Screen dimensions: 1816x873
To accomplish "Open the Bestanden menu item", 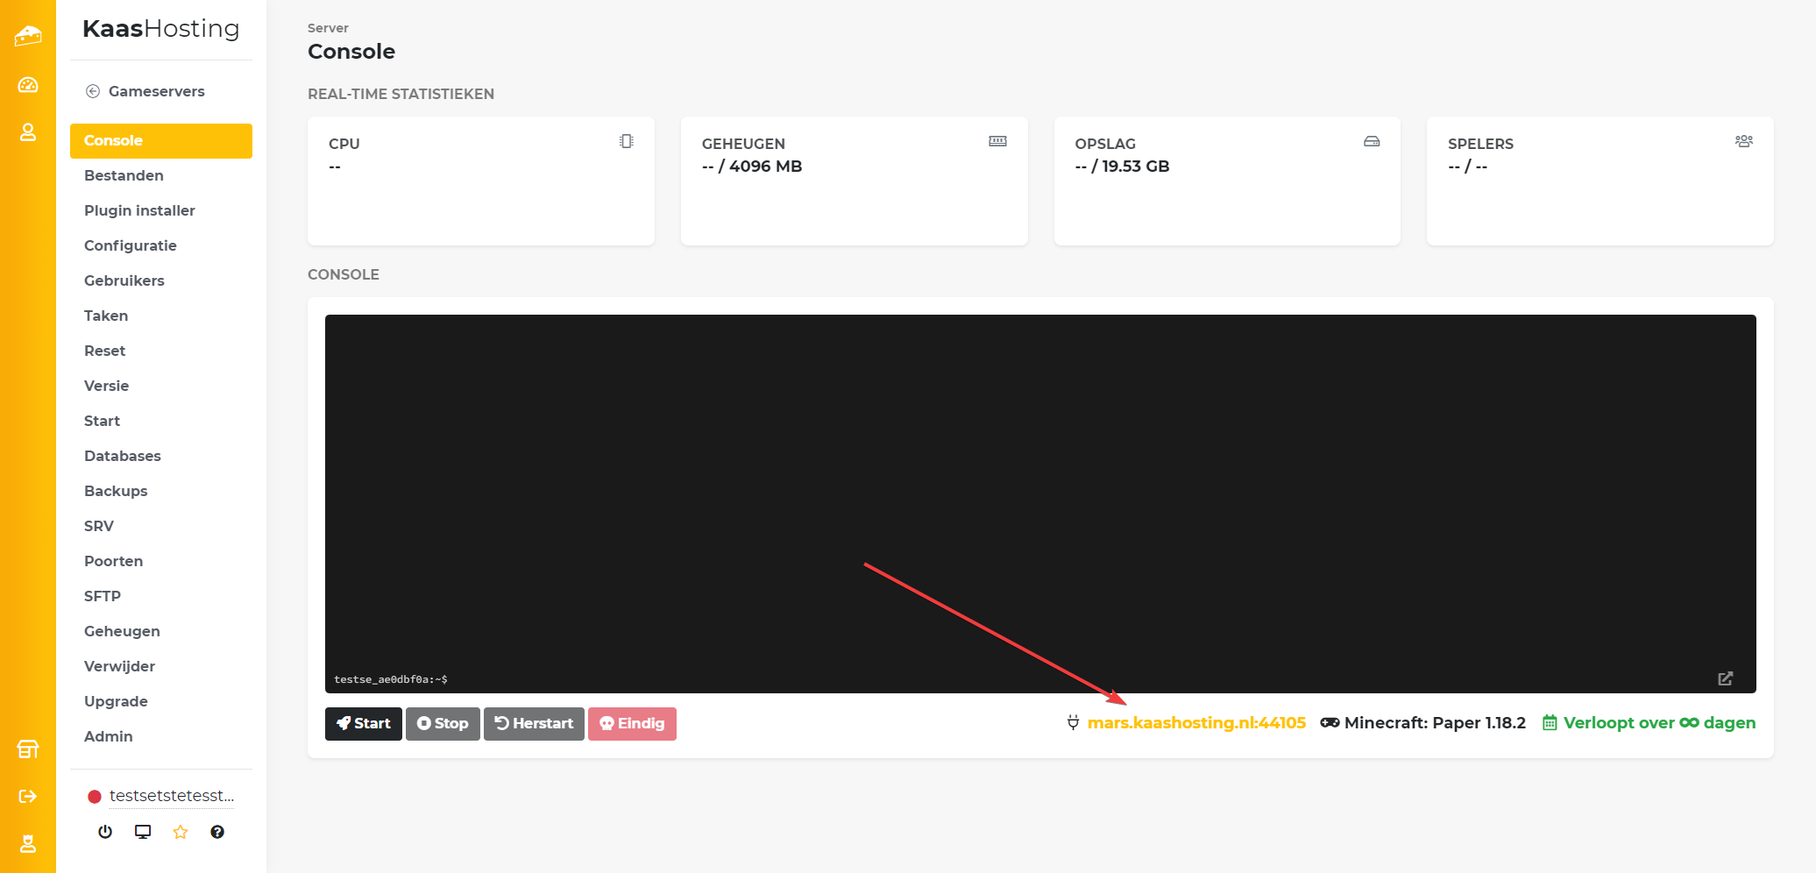I will (x=124, y=175).
